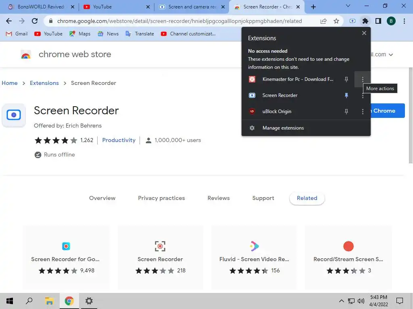413x309 pixels.
Task: Switch to the Support tab
Action: pos(263,198)
